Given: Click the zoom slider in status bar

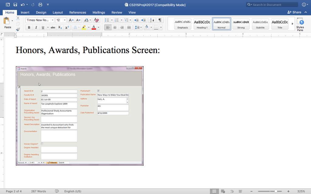Looking at the screenshot, I should pyautogui.click(x=276, y=191).
